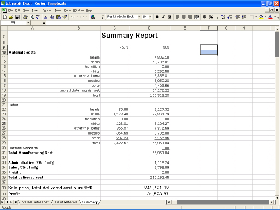Switch to Bill of Materials sheet
280x210 pixels.
[x=66, y=202]
